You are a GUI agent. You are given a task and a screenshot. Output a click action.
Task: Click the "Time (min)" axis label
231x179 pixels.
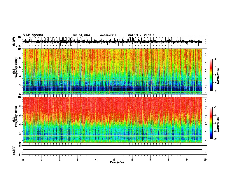pos(117,162)
